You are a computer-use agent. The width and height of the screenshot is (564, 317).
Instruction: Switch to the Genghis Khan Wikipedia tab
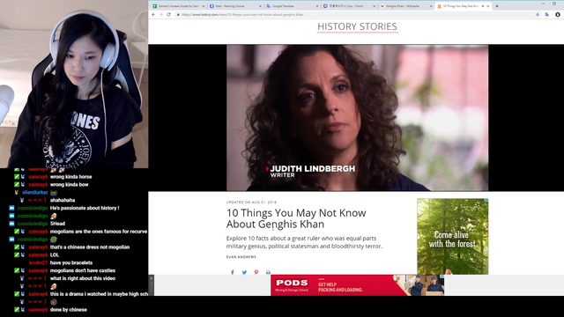[404, 6]
